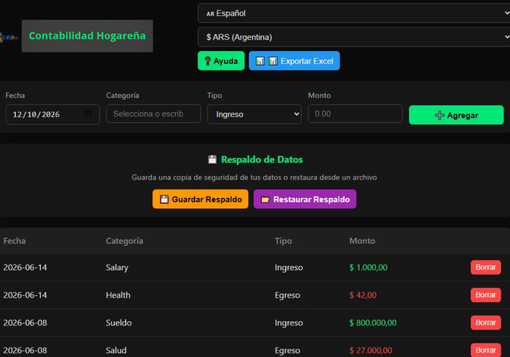Click the Restaurar Respaldo button
This screenshot has height=357, width=510.
(305, 199)
